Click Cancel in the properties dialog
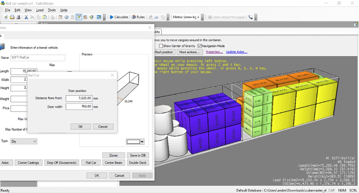This screenshot has width=359, height=193. [x=120, y=175]
